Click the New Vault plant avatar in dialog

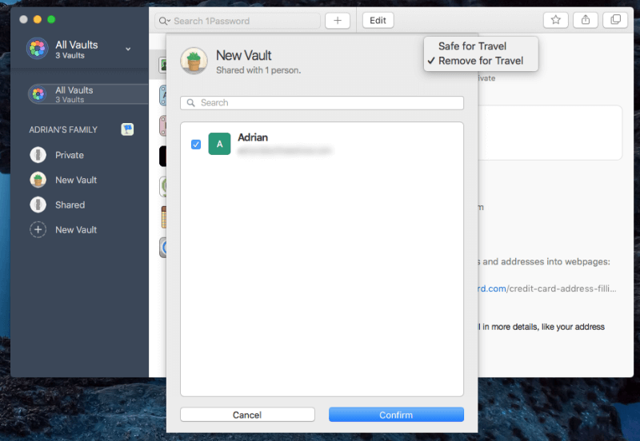pos(194,61)
